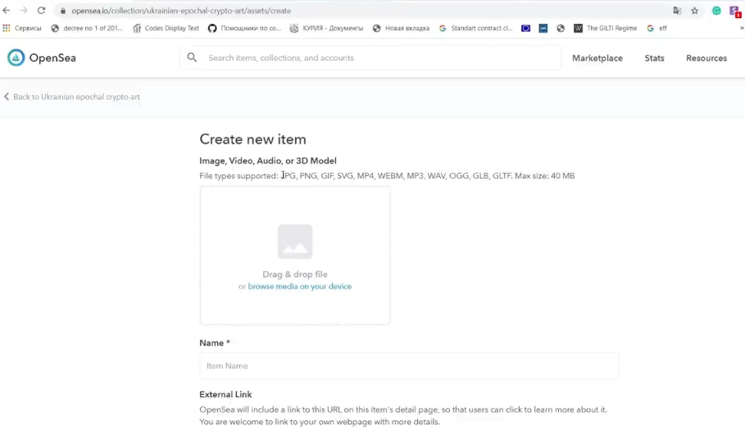Open the Marketplace menu
Screen dimensions: 745x430
pos(597,58)
